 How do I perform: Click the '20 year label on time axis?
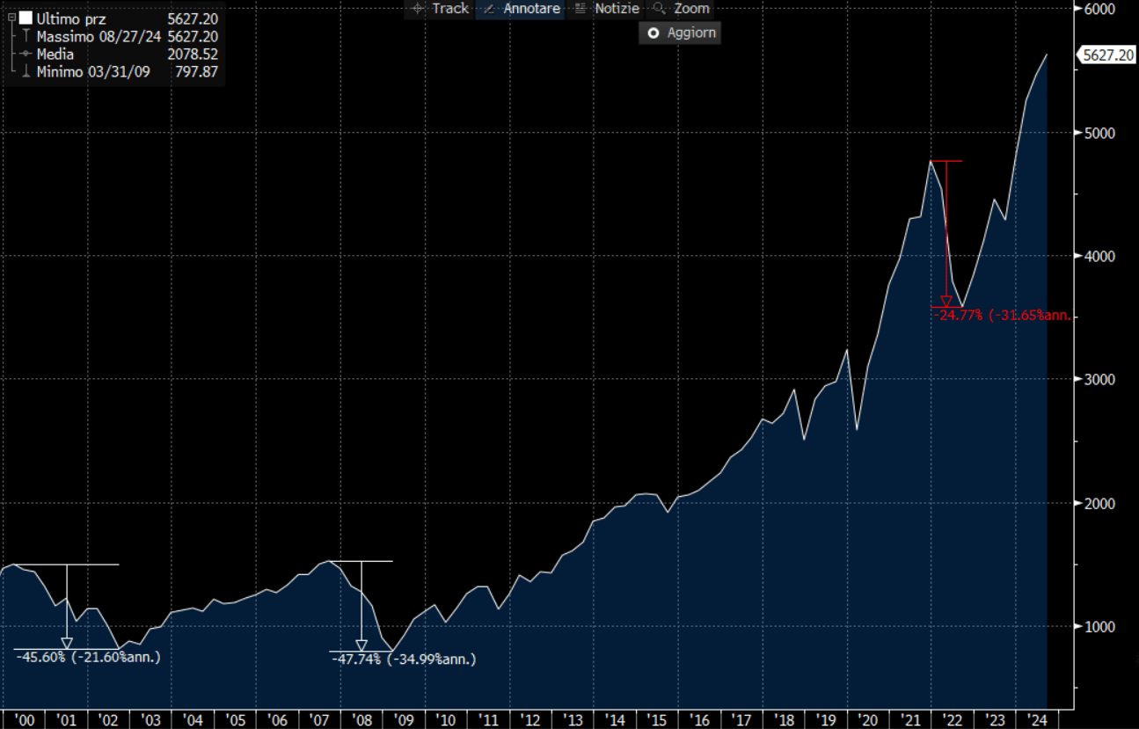pyautogui.click(x=866, y=720)
